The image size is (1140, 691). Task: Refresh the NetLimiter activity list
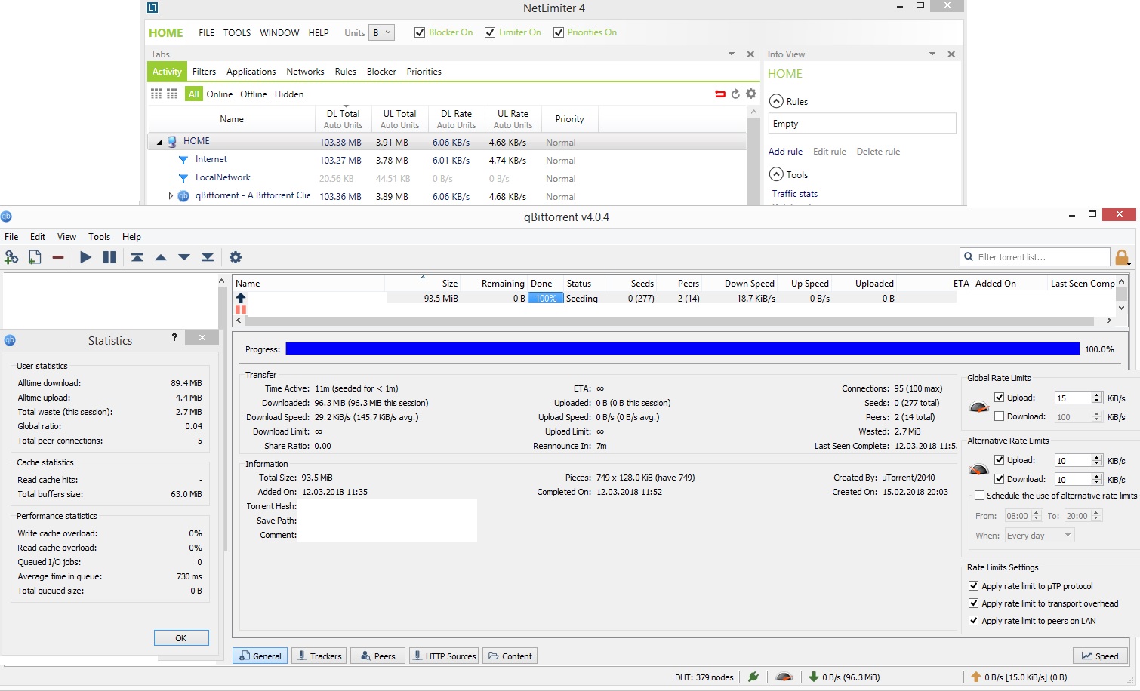pos(735,94)
